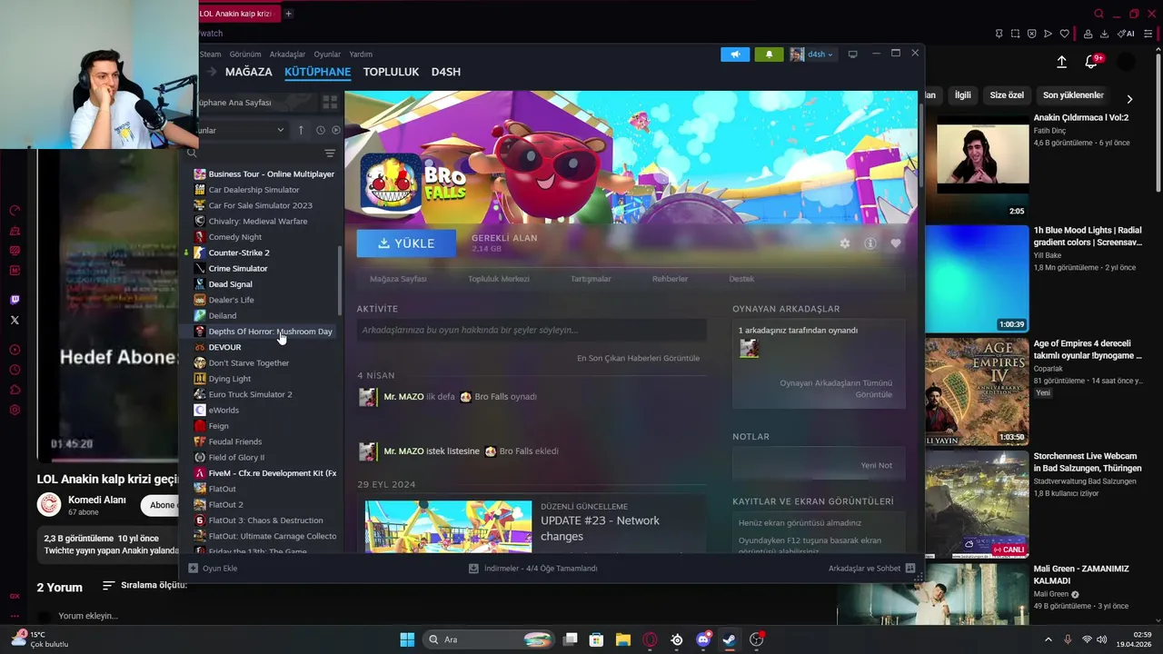Open YouTube notifications bell with 9+
The height and width of the screenshot is (654, 1163).
(x=1092, y=62)
